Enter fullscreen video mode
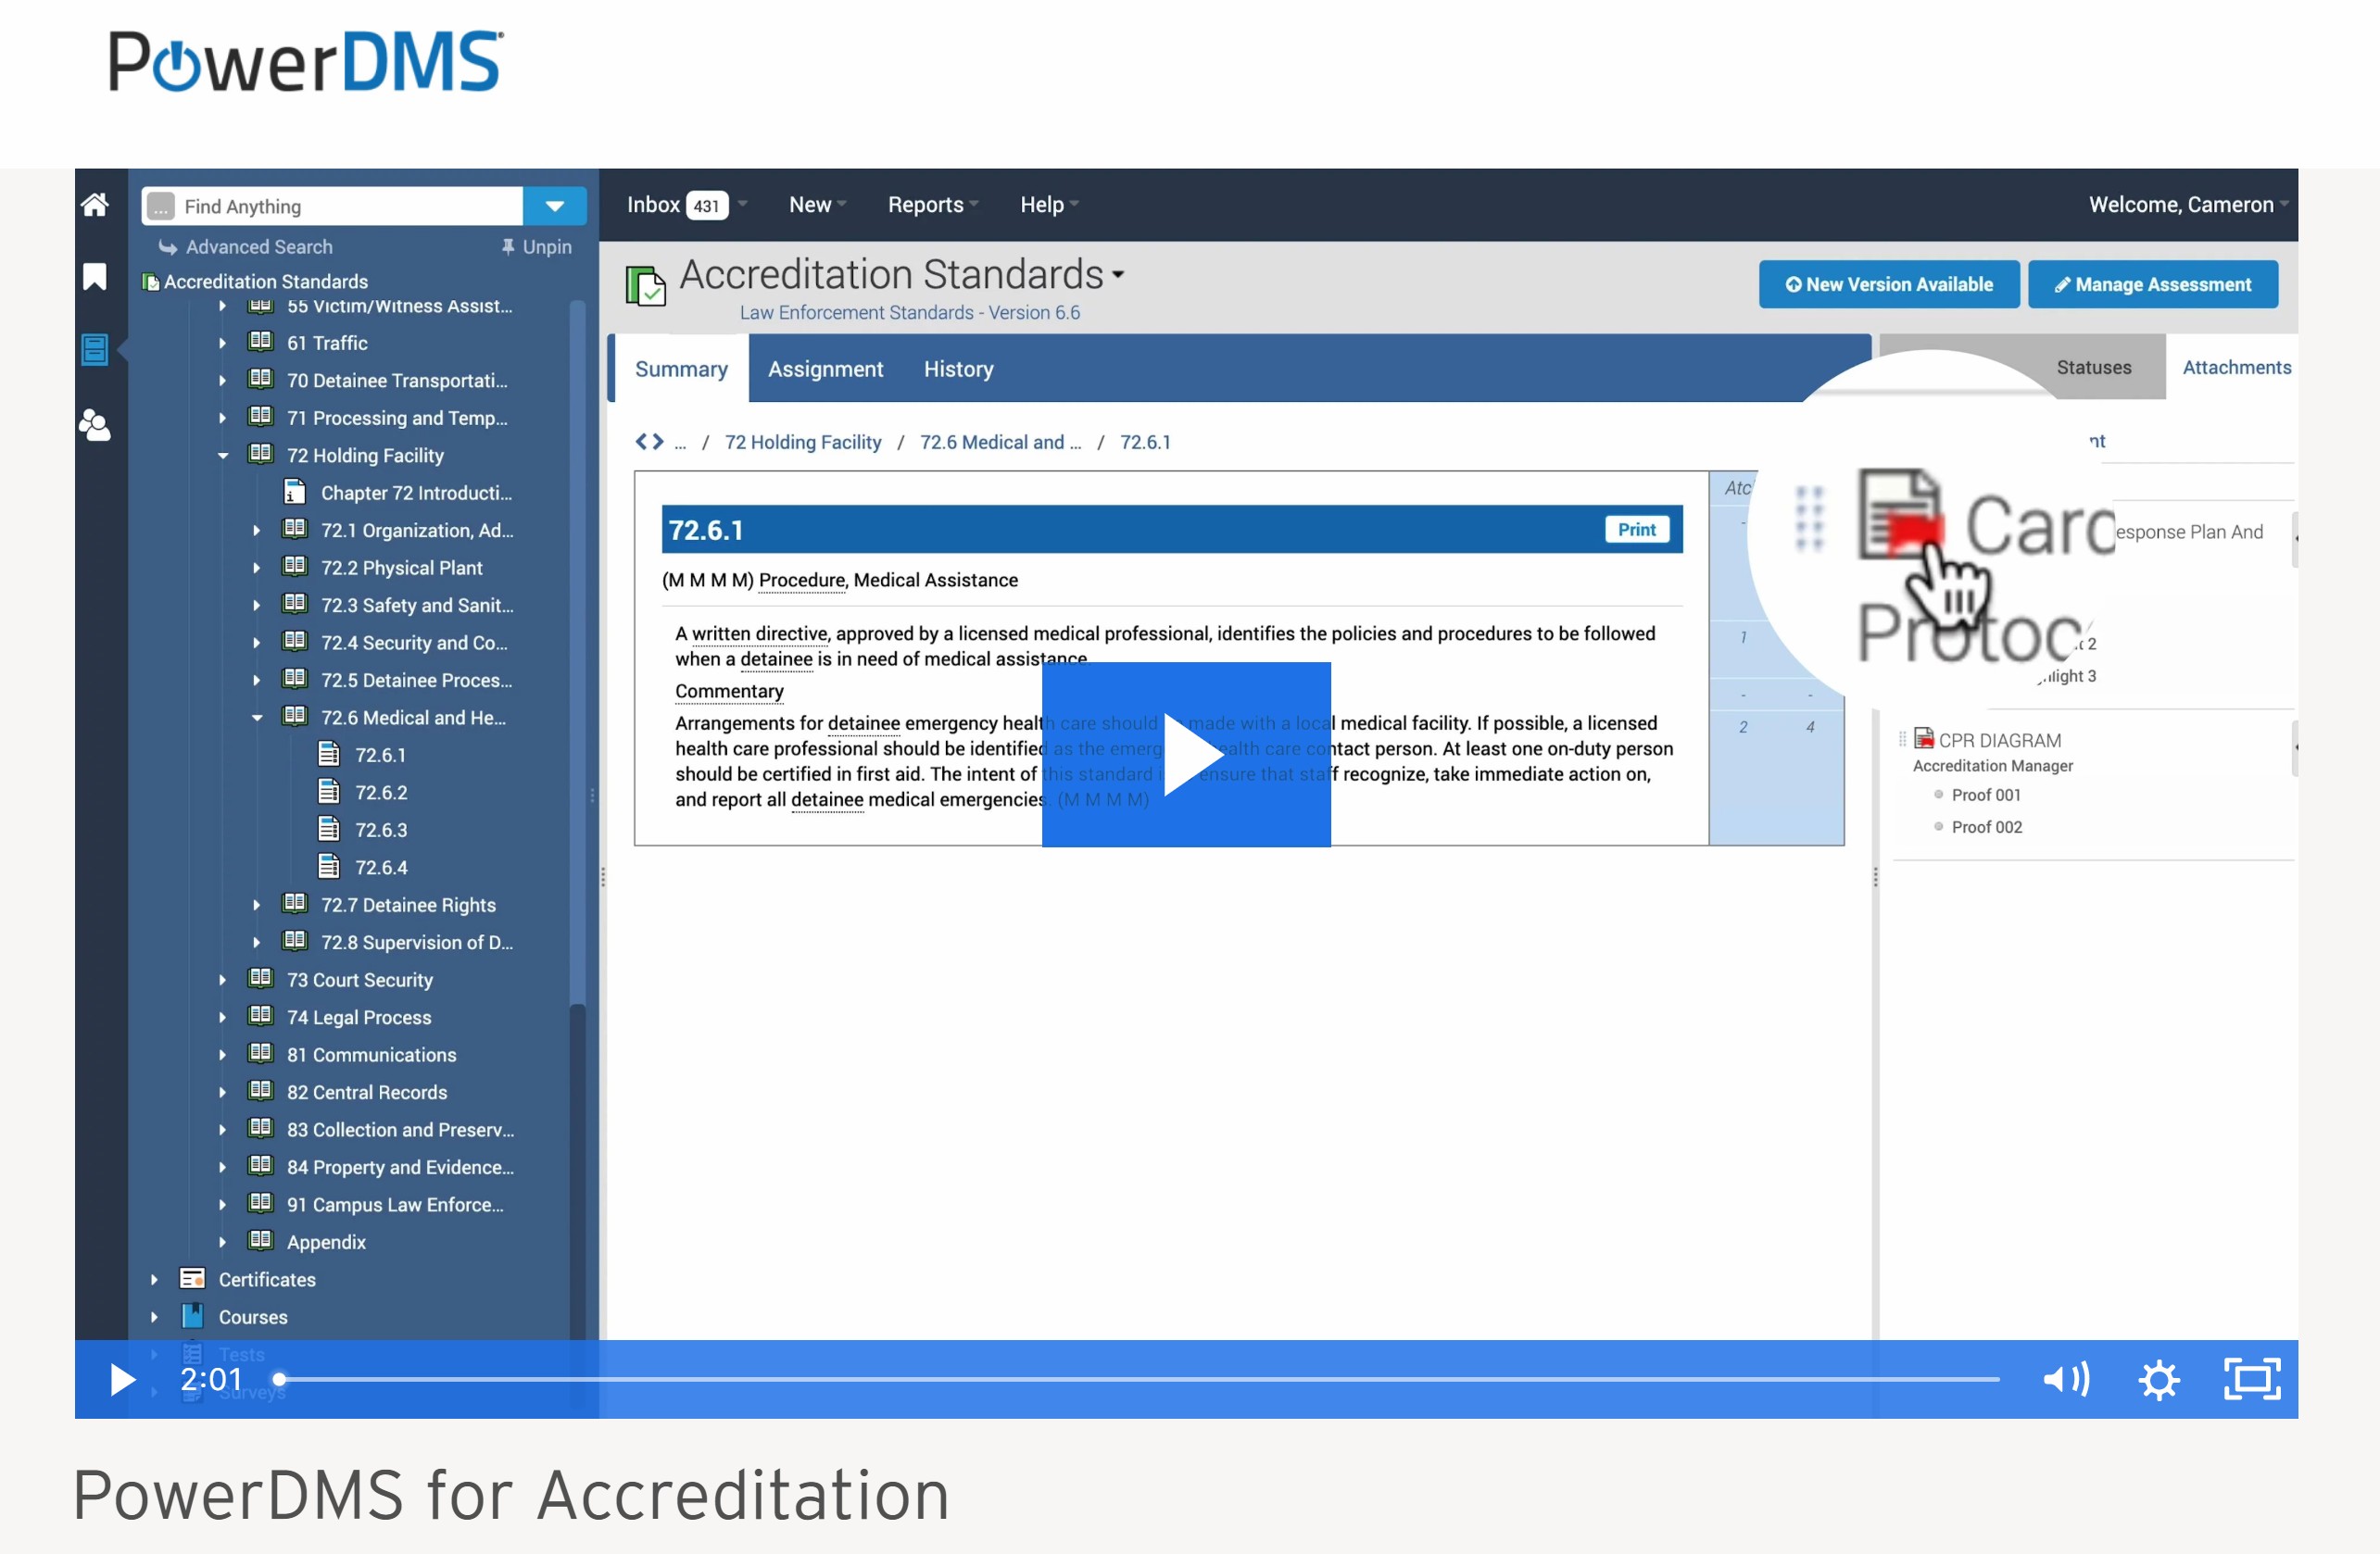Viewport: 2380px width, 1554px height. [x=2251, y=1379]
